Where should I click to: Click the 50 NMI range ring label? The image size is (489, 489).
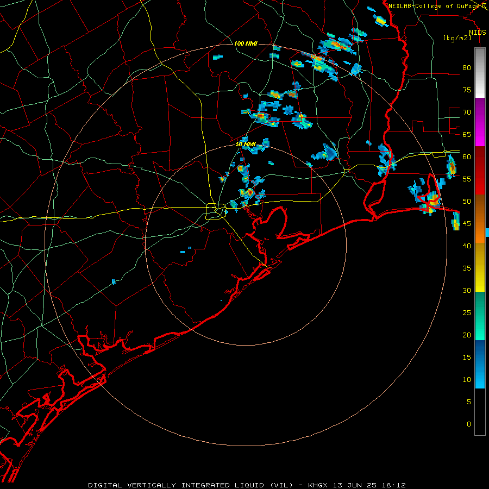[246, 144]
